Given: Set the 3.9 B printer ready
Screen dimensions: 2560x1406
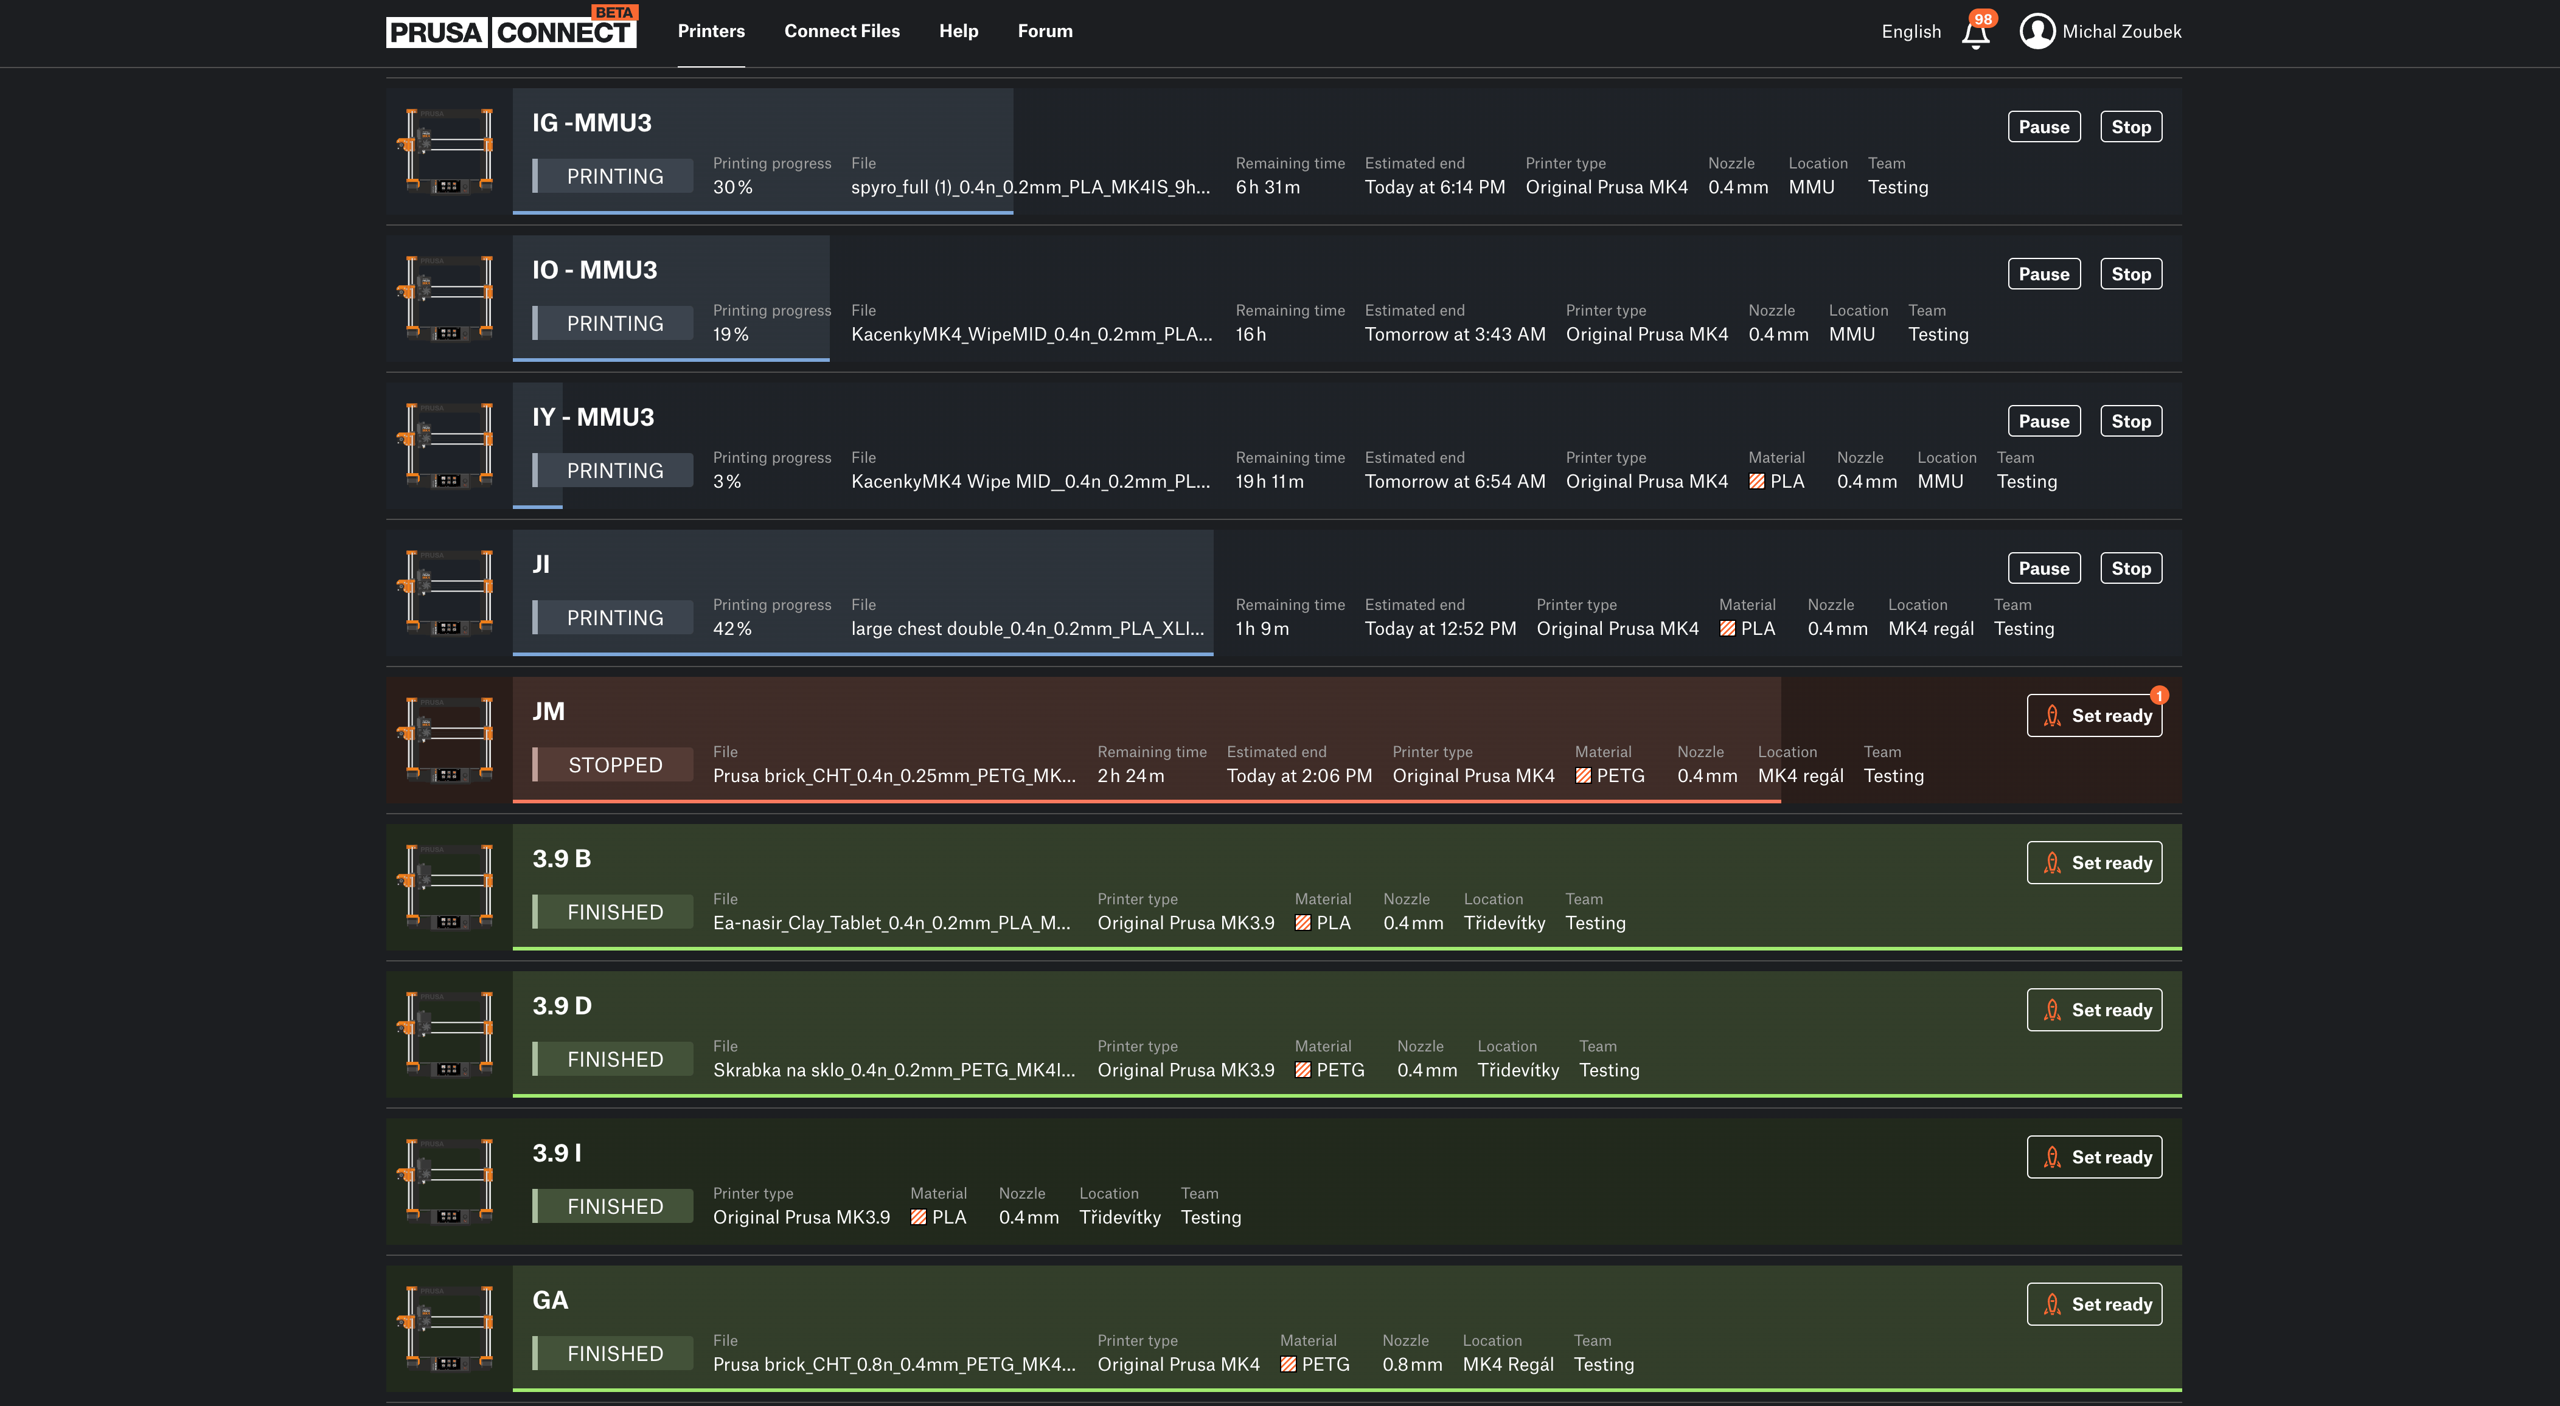Looking at the screenshot, I should [x=2094, y=862].
